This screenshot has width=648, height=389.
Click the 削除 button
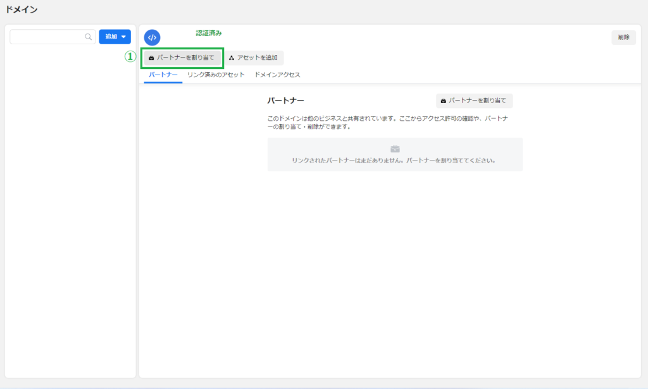[x=623, y=37]
